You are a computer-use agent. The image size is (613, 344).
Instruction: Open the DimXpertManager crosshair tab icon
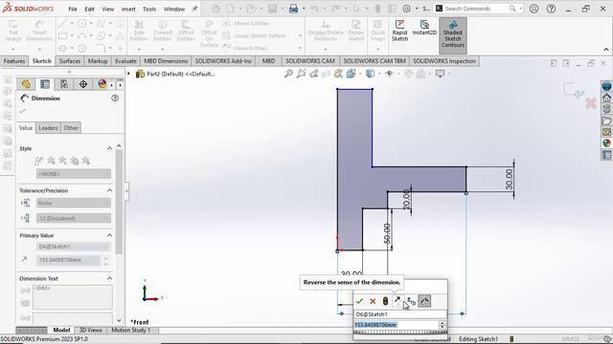(83, 84)
